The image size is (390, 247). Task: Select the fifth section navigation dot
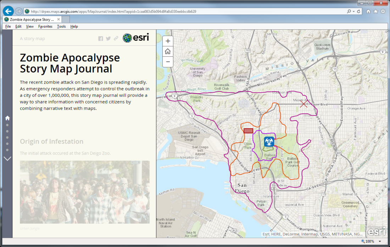(x=7, y=150)
